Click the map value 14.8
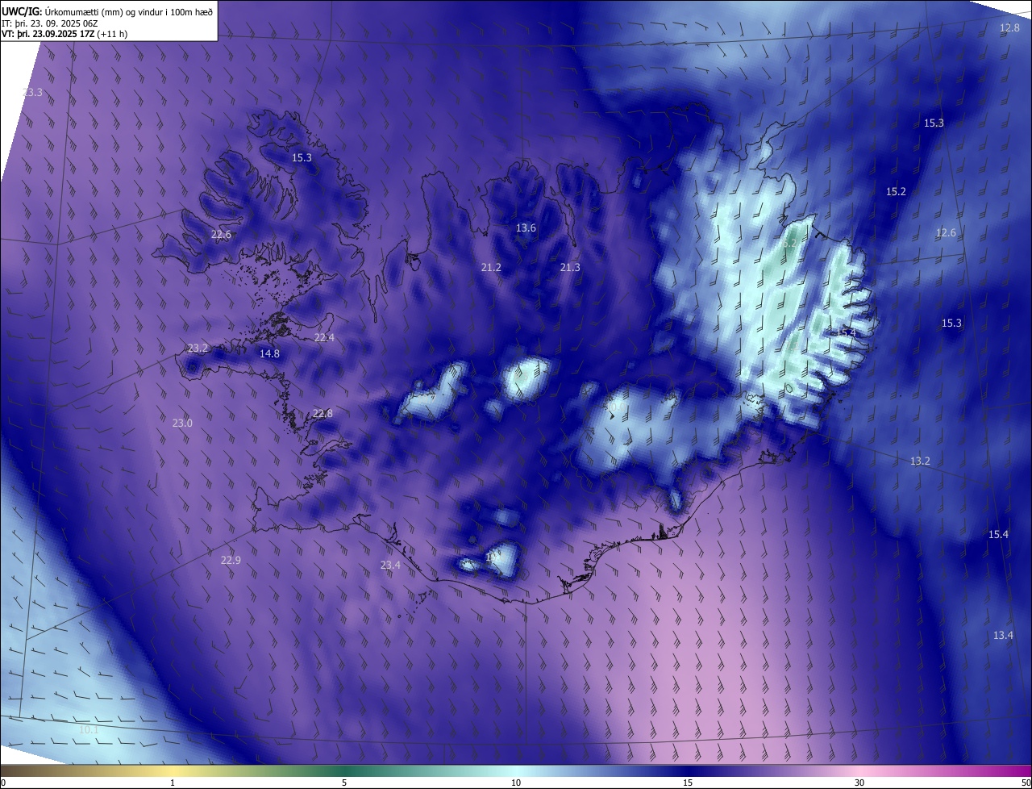This screenshot has width=1032, height=789. (269, 353)
